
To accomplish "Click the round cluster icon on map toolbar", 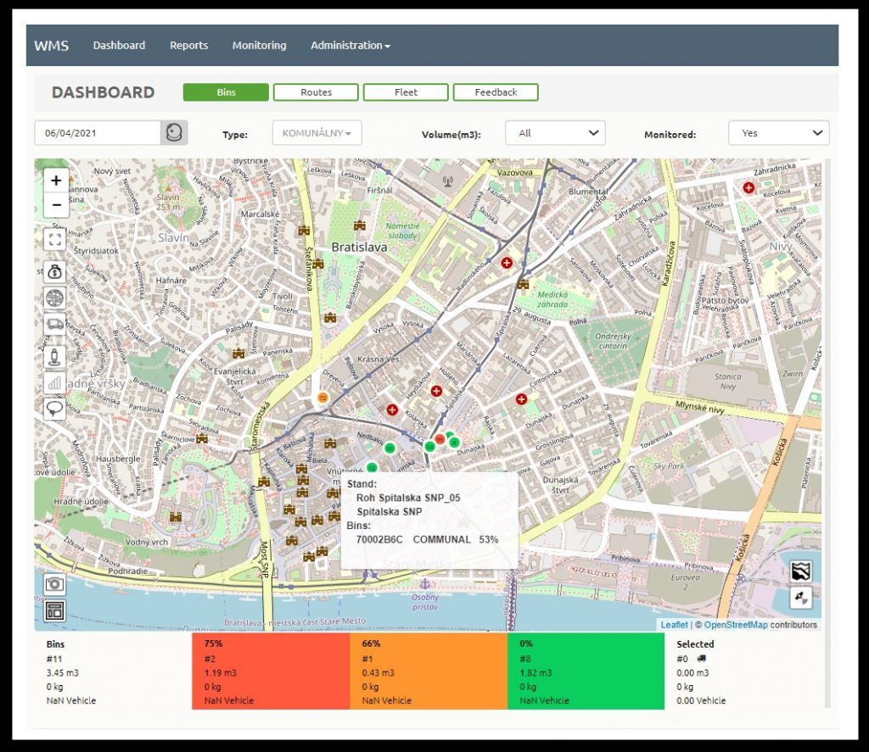I will coord(55,298).
